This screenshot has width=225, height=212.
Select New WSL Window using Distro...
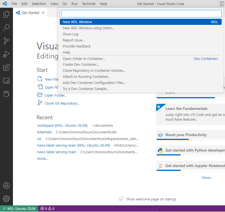[141, 28]
